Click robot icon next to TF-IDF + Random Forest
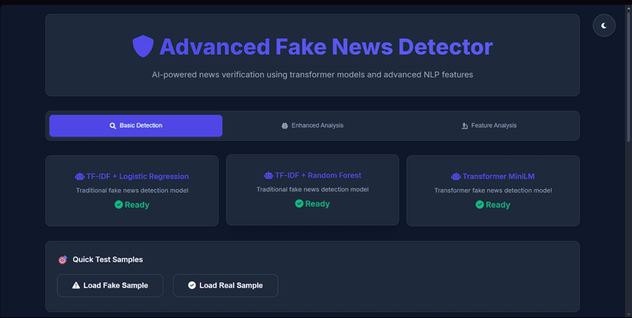Viewport: 632px width, 318px height. coord(269,175)
